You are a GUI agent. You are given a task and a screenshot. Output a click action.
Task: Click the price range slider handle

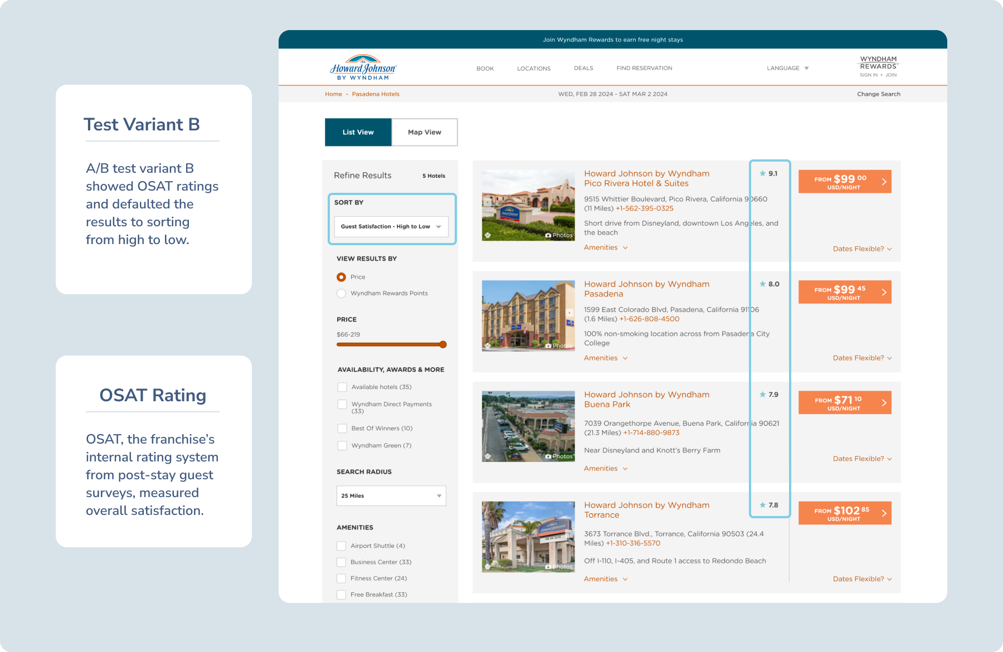pos(443,344)
